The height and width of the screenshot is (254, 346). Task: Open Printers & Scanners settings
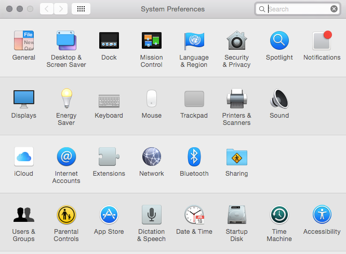point(236,98)
